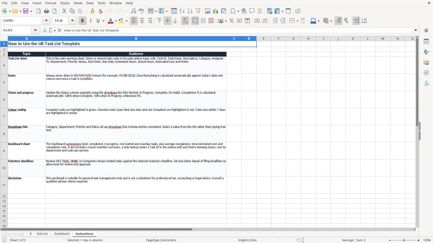The image size is (433, 243).
Task: Expand Background Color dropdown arrow
Action: pos(126,21)
